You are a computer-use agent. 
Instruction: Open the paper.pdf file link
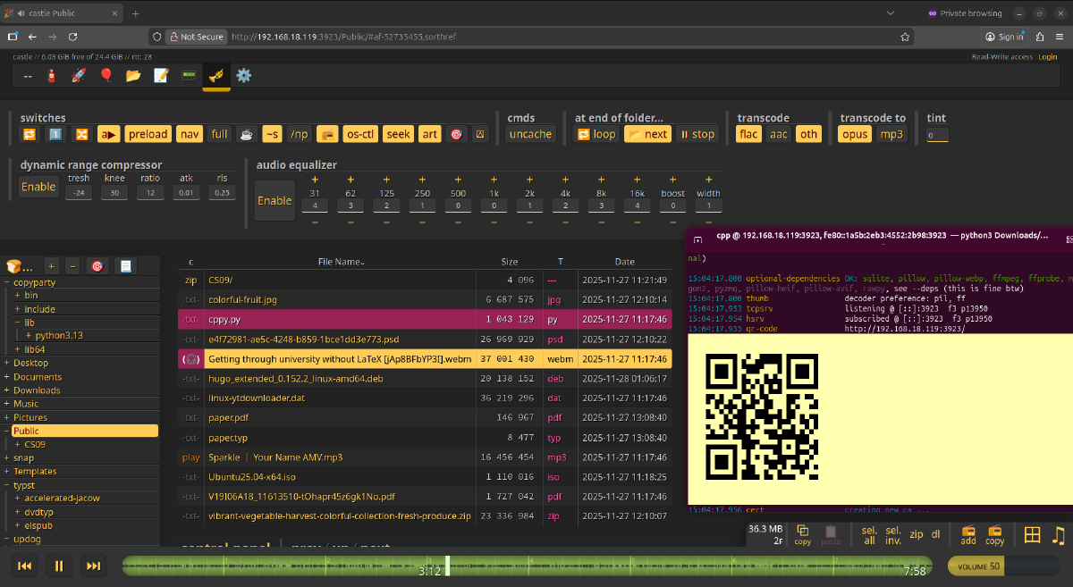227,417
